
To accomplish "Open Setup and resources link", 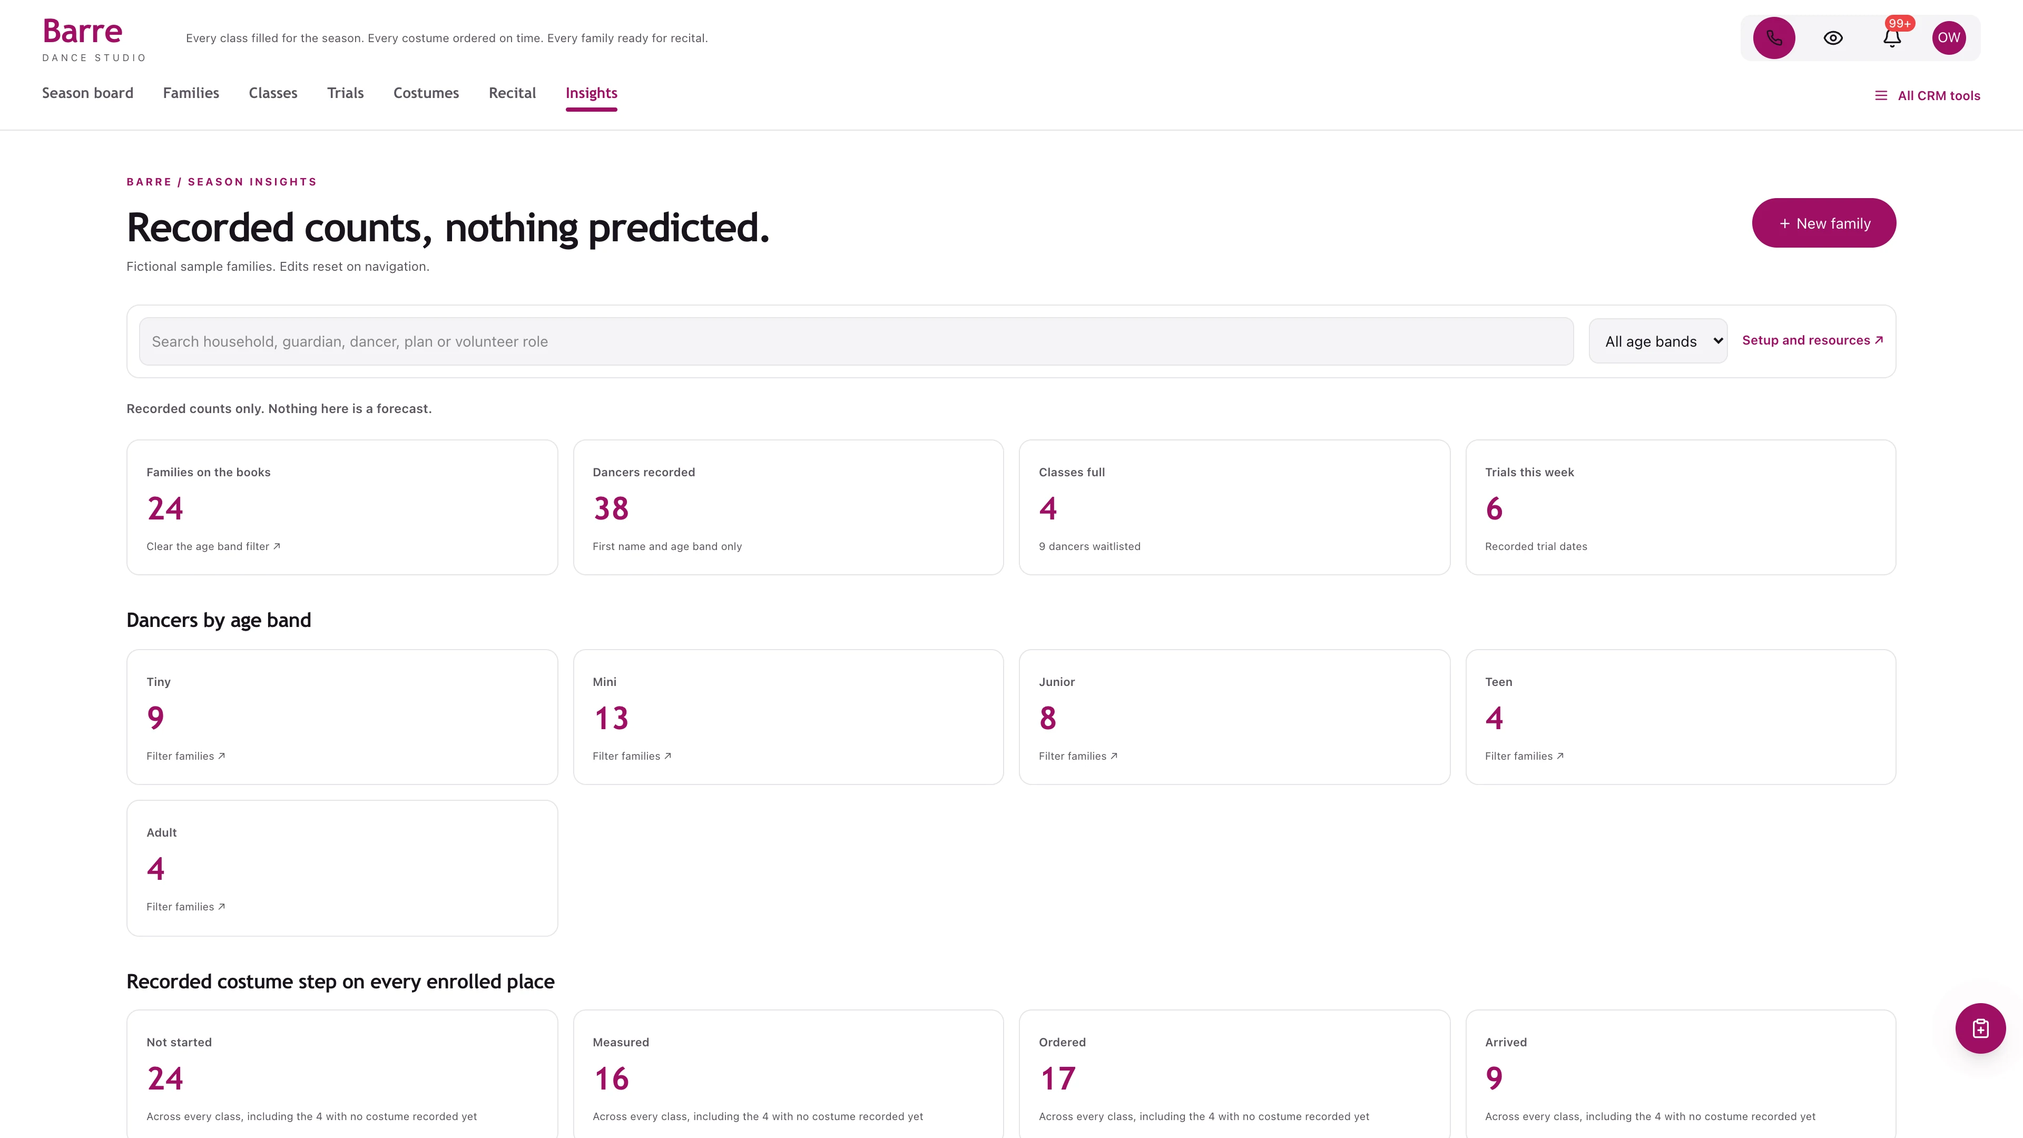I will tap(1812, 340).
